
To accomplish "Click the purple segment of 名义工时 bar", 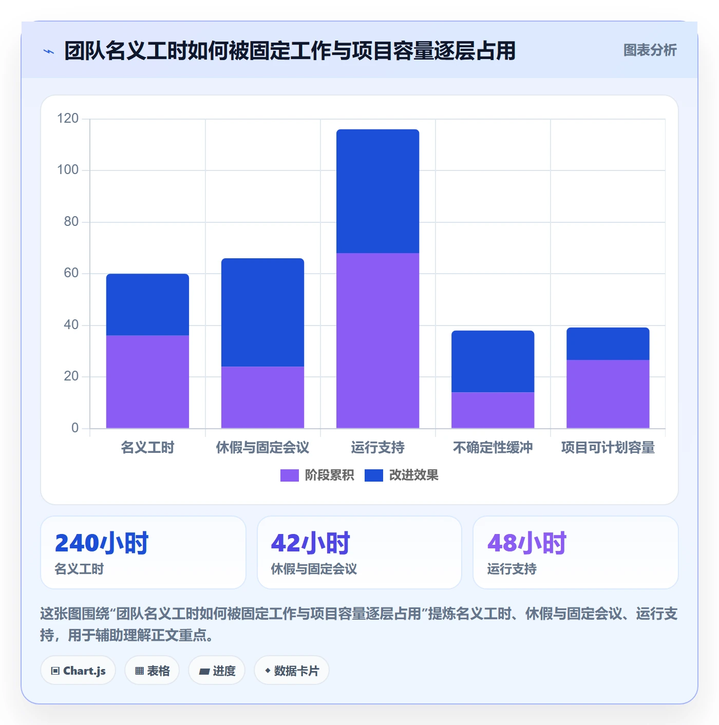I will coord(147,381).
